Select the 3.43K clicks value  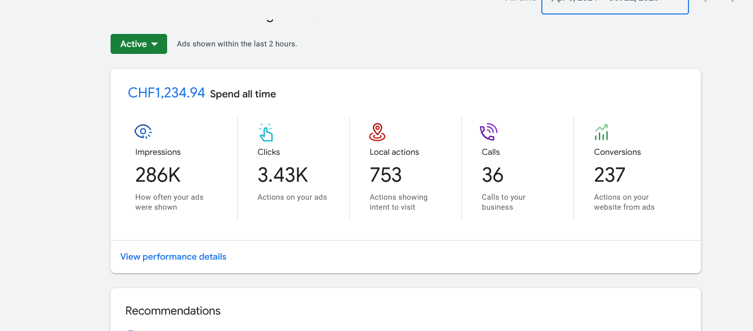283,175
